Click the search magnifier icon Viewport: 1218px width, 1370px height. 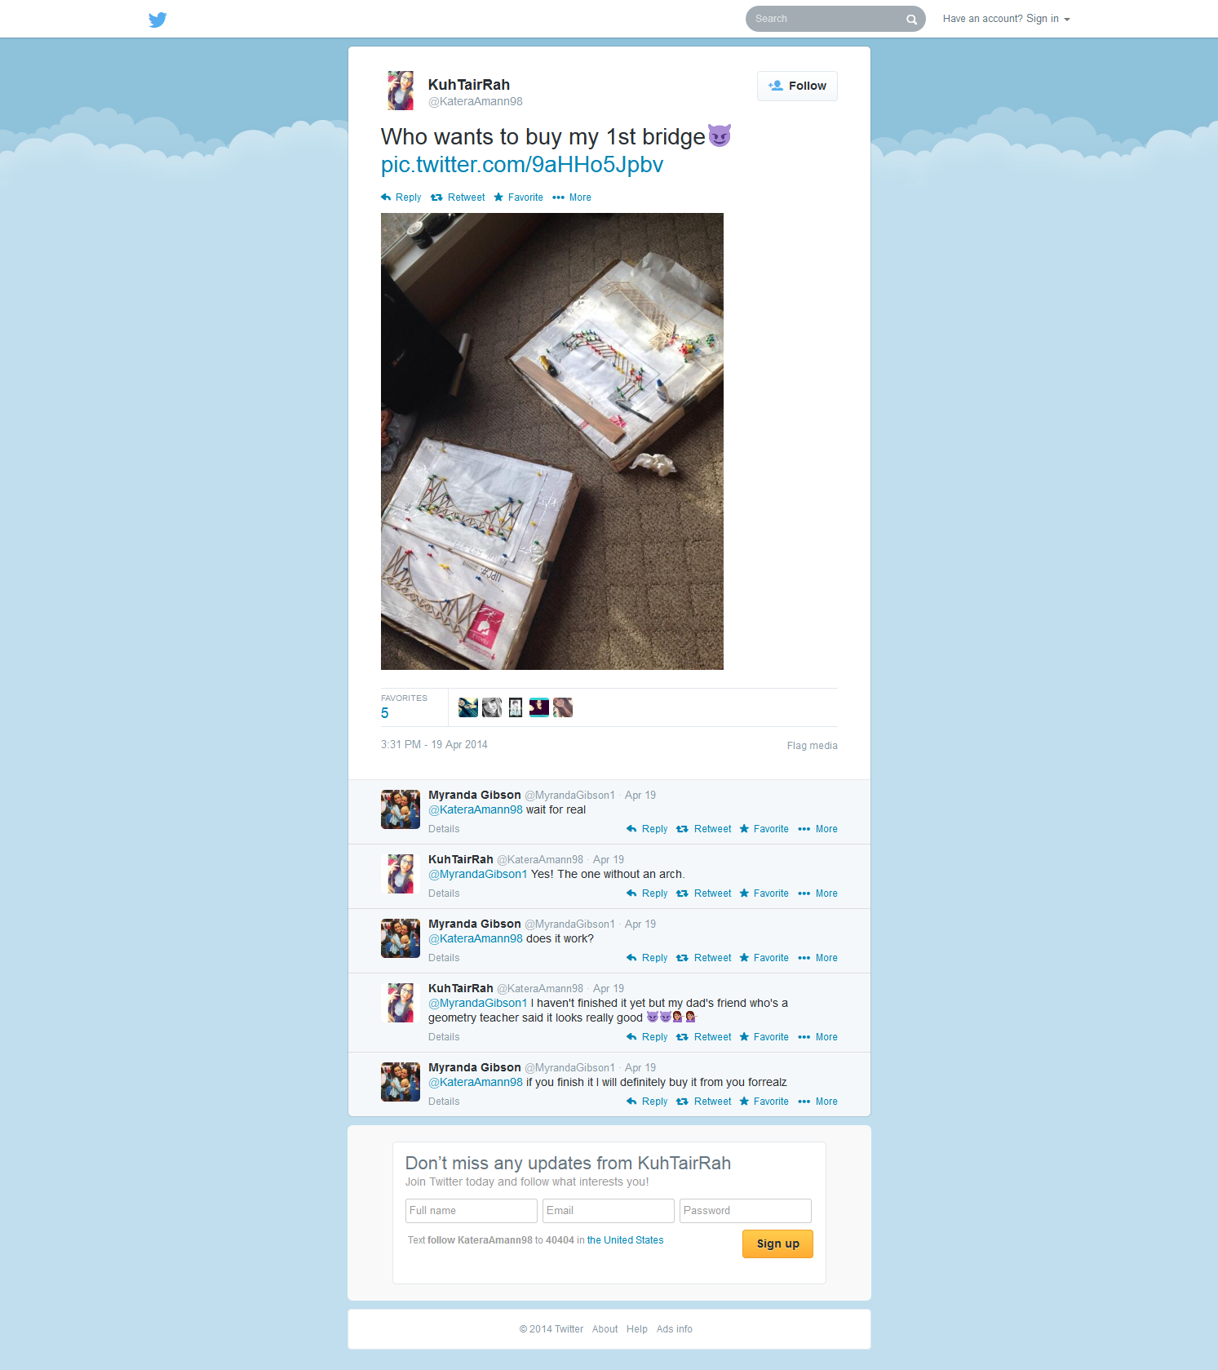click(911, 20)
